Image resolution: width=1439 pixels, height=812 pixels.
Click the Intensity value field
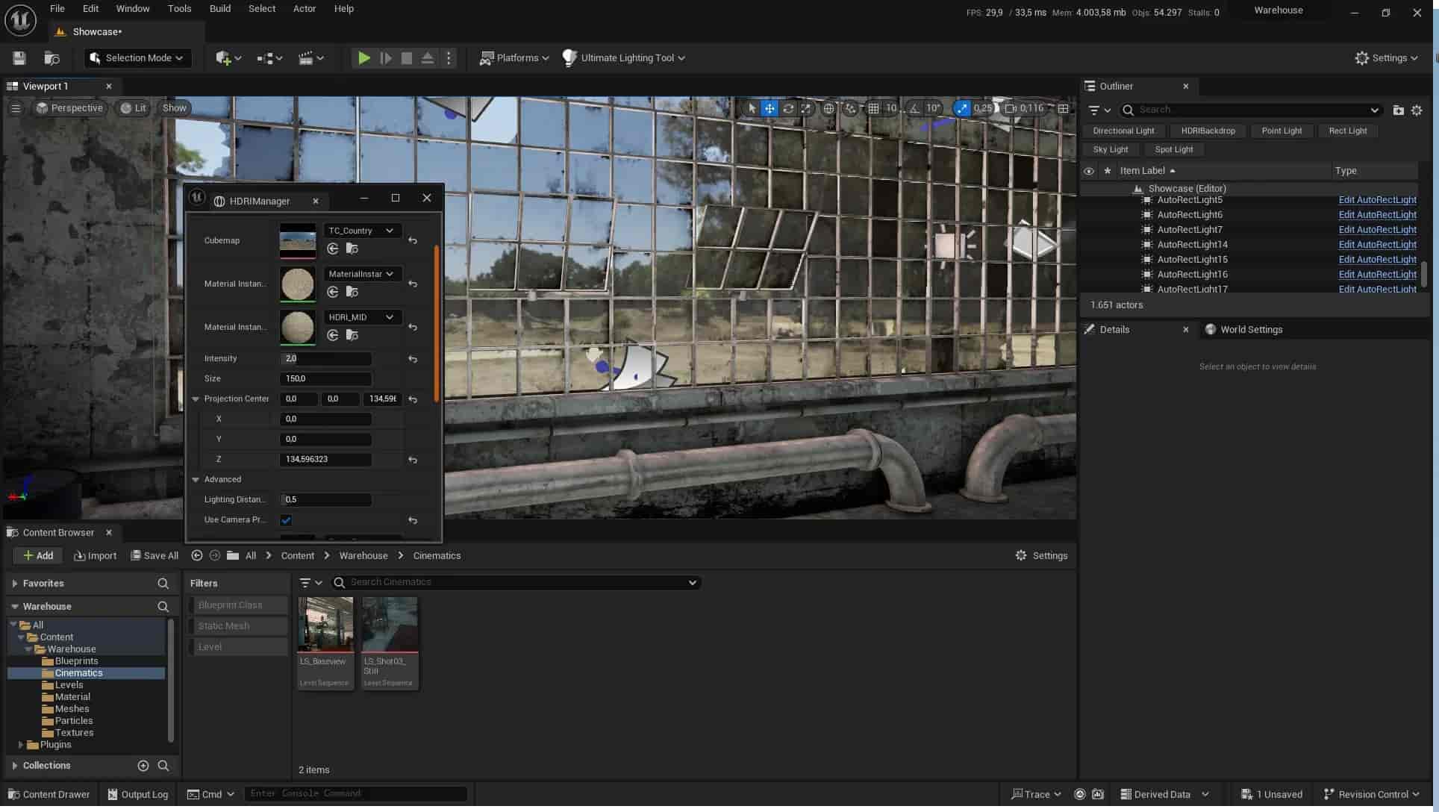[325, 360]
